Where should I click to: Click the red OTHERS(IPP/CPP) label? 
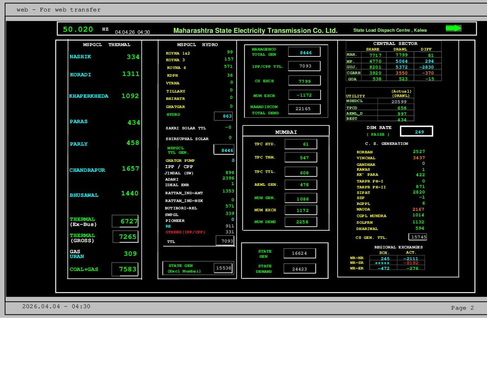click(185, 232)
